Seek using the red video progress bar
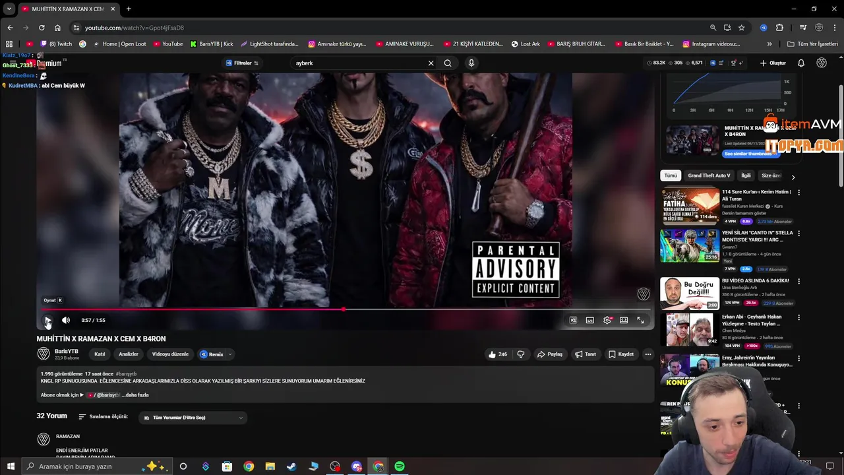Viewport: 844px width, 475px height. coord(346,309)
